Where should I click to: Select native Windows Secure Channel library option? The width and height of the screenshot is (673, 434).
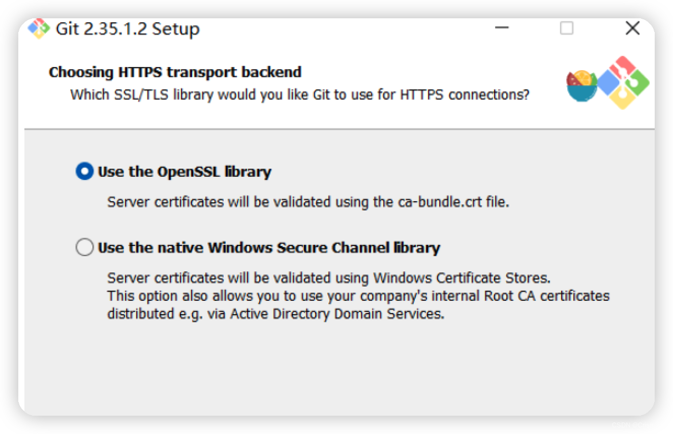[x=84, y=247]
